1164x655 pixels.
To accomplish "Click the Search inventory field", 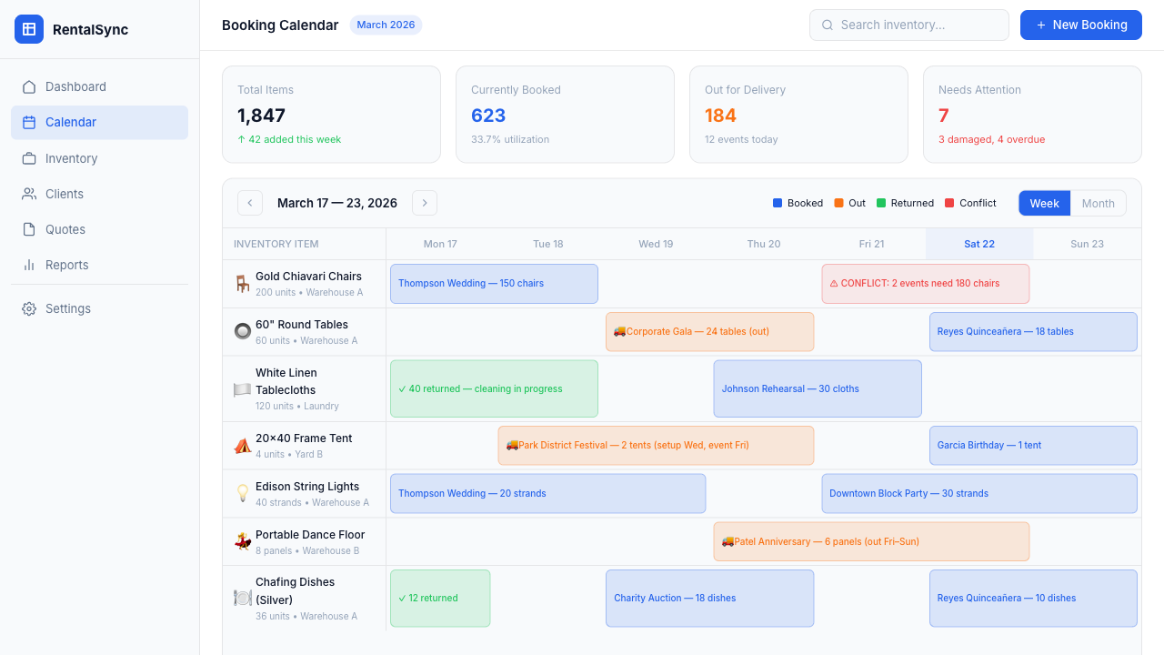I will coord(909,25).
